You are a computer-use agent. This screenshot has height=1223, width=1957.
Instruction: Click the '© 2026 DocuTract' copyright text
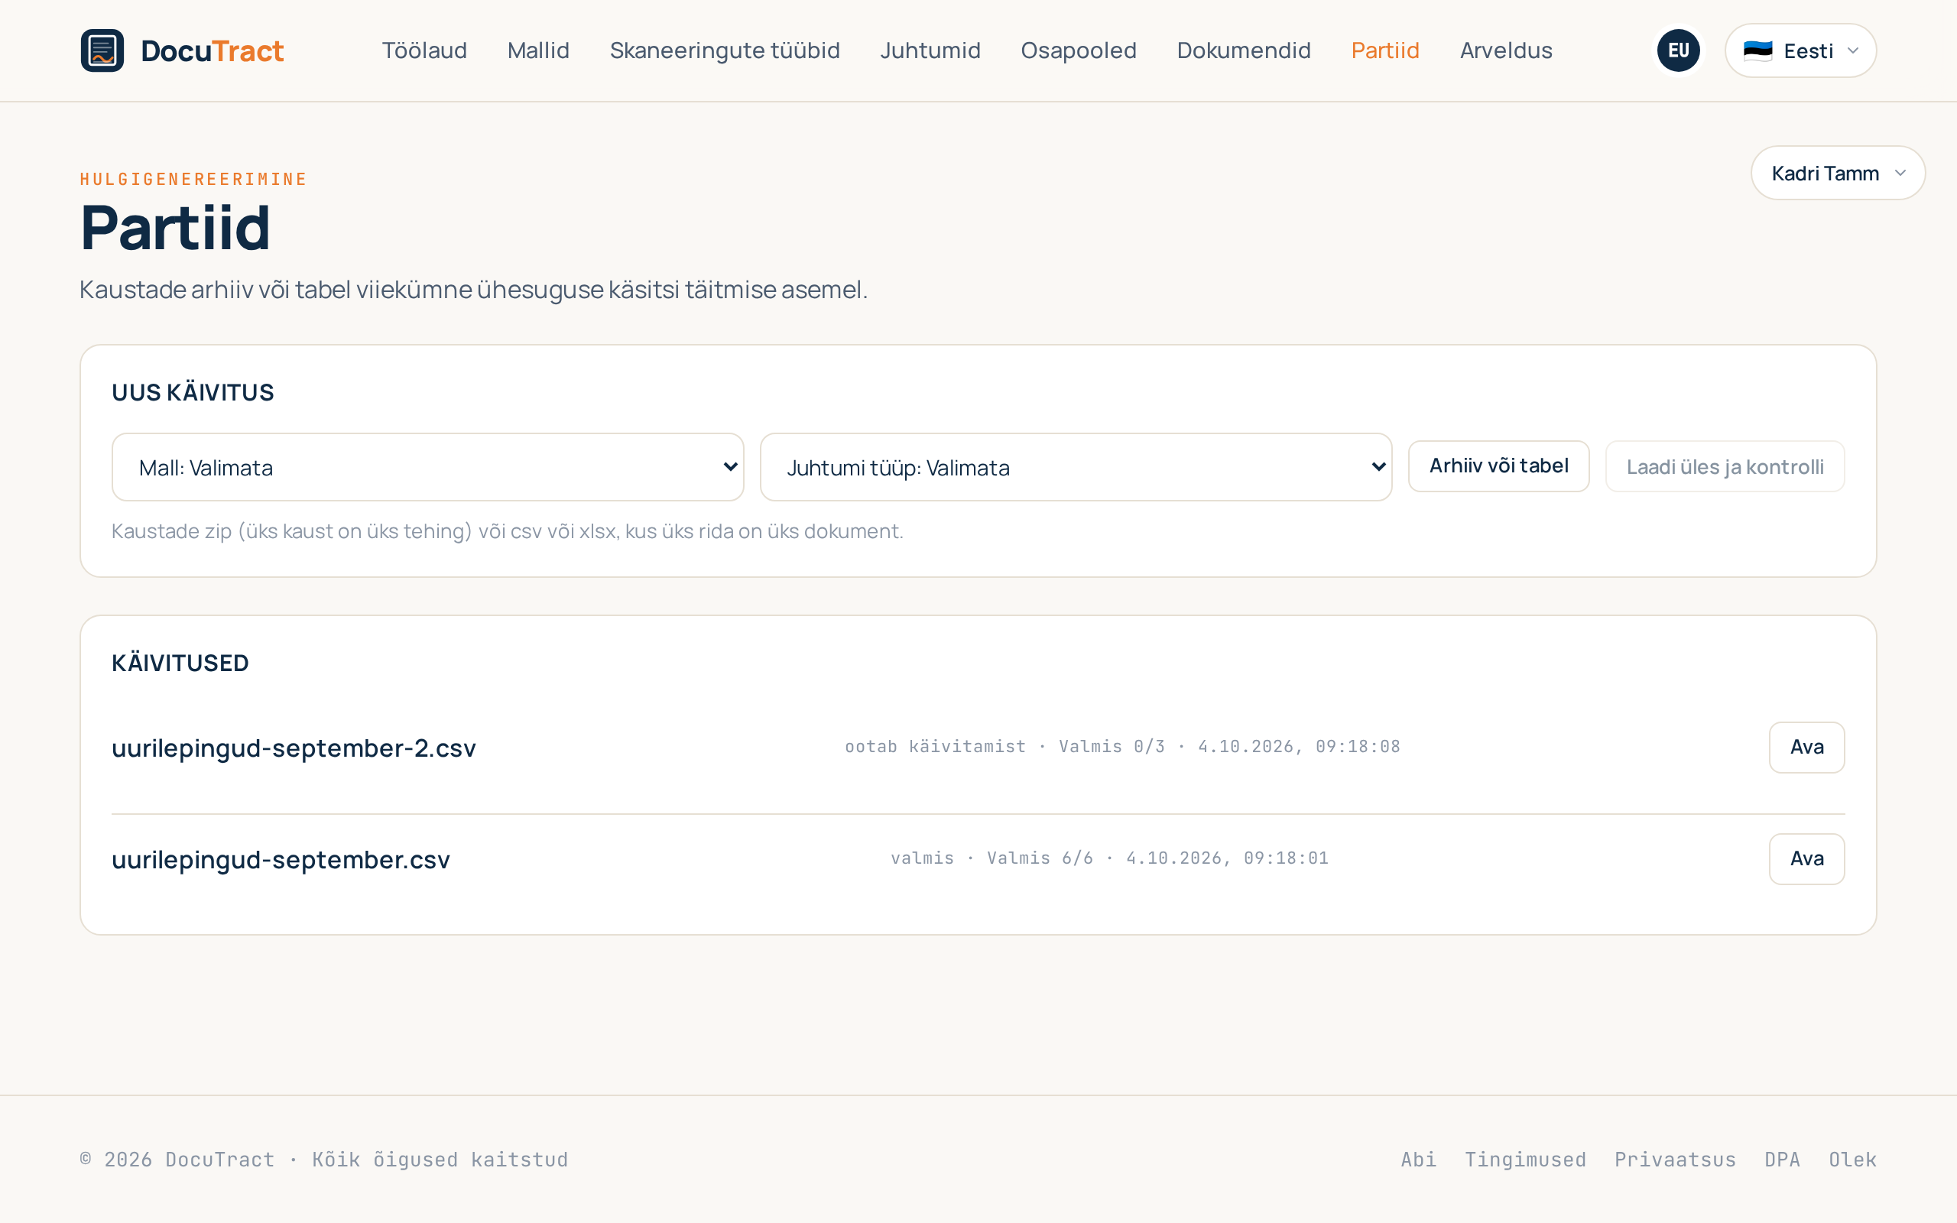[x=177, y=1159]
